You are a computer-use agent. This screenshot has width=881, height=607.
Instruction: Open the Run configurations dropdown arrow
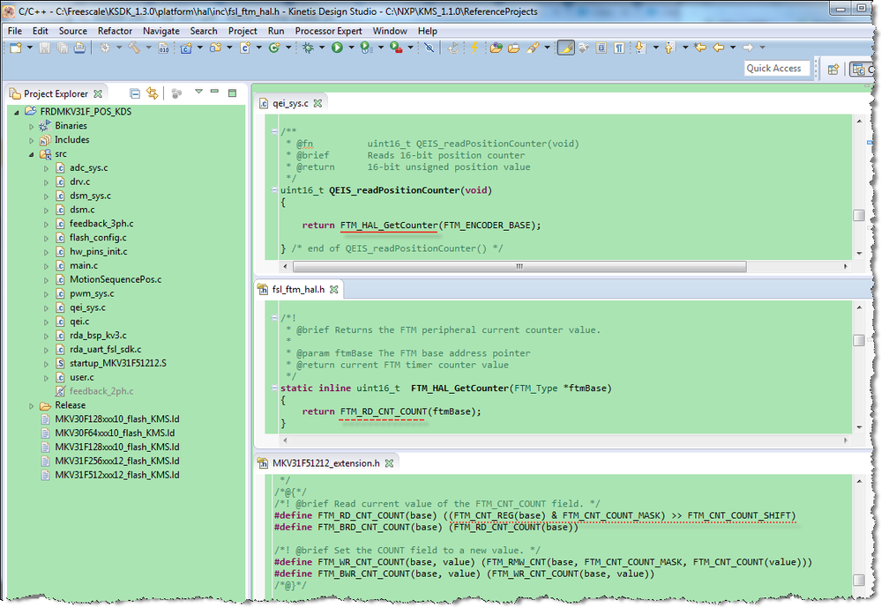click(351, 48)
